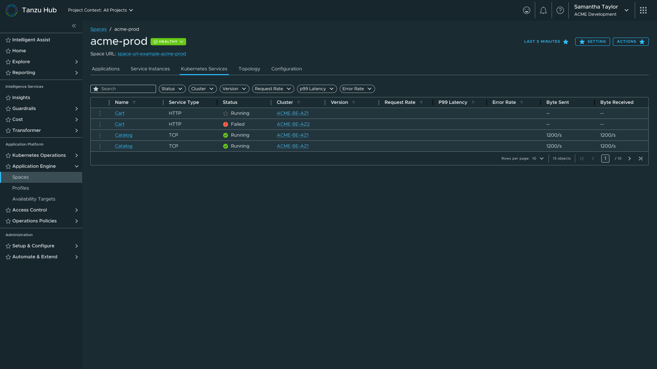
Task: Select Spaces in sidebar
Action: (41, 177)
